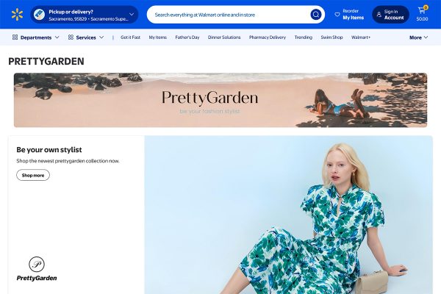This screenshot has width=441, height=294.
Task: Click the Be your own stylist heading
Action: [49, 150]
